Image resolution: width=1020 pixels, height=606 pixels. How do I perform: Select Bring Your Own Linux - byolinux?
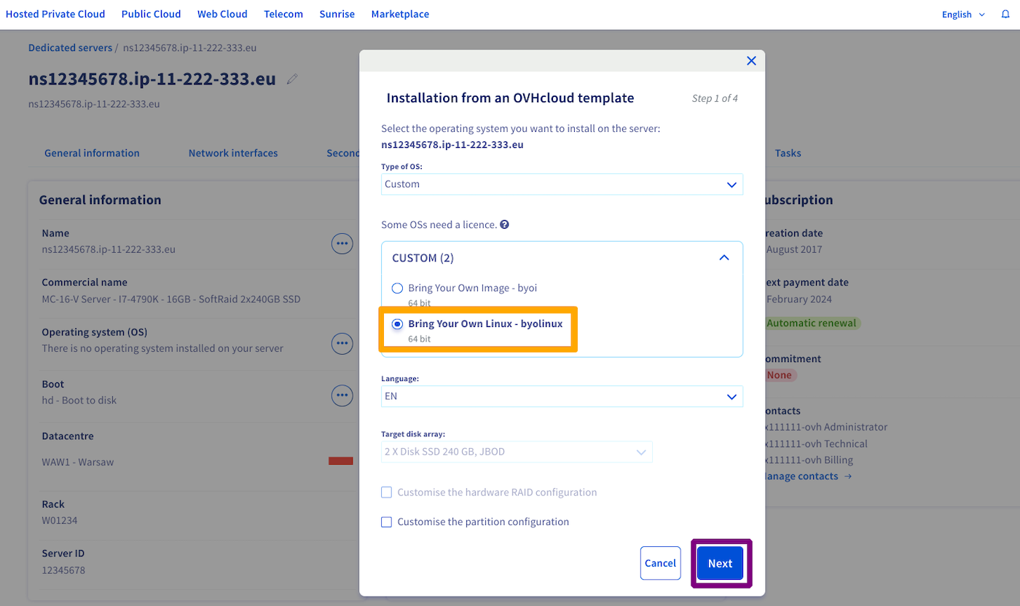398,324
